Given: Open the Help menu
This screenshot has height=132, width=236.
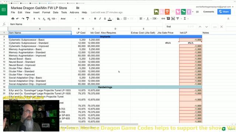Looking at the screenshot, I should point(84,12).
